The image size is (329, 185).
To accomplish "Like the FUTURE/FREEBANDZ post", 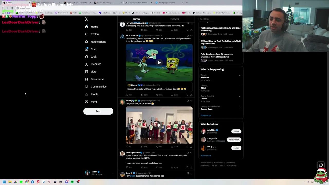I will pos(159,30).
